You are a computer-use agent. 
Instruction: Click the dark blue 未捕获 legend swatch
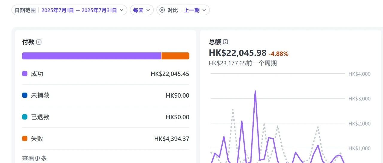pyautogui.click(x=25, y=95)
